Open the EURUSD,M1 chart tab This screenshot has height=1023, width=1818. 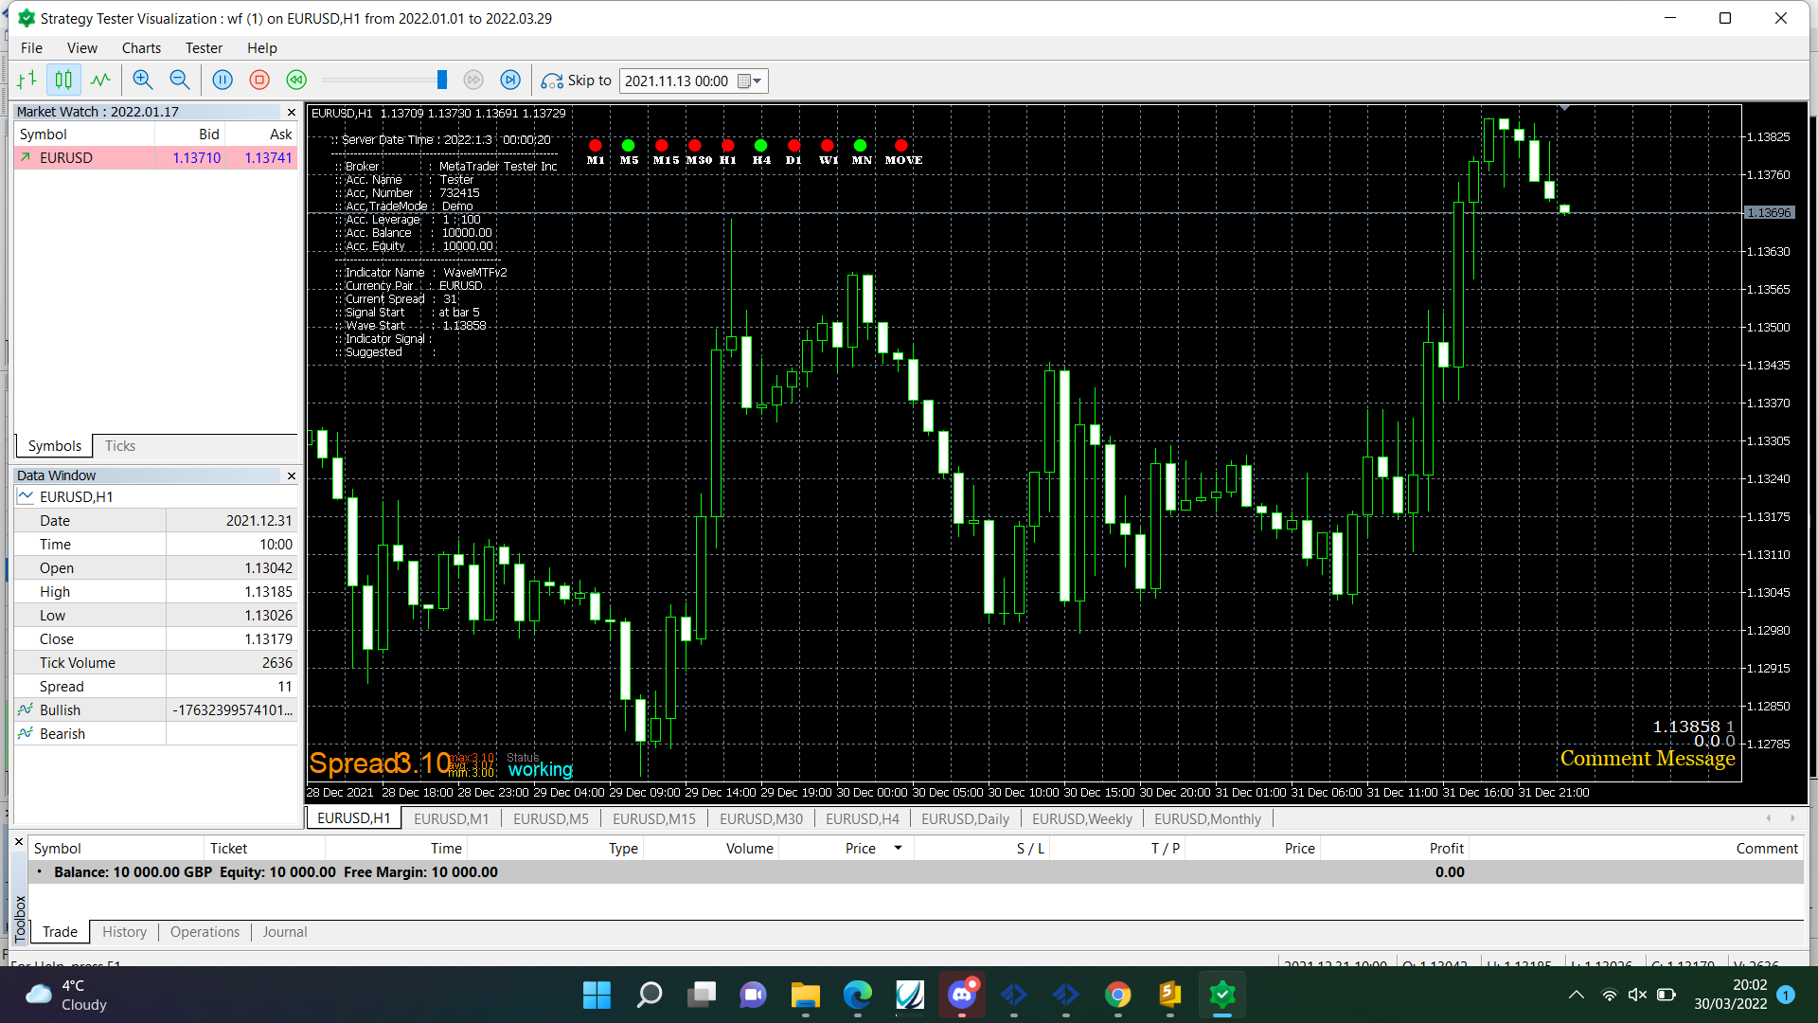point(452,818)
